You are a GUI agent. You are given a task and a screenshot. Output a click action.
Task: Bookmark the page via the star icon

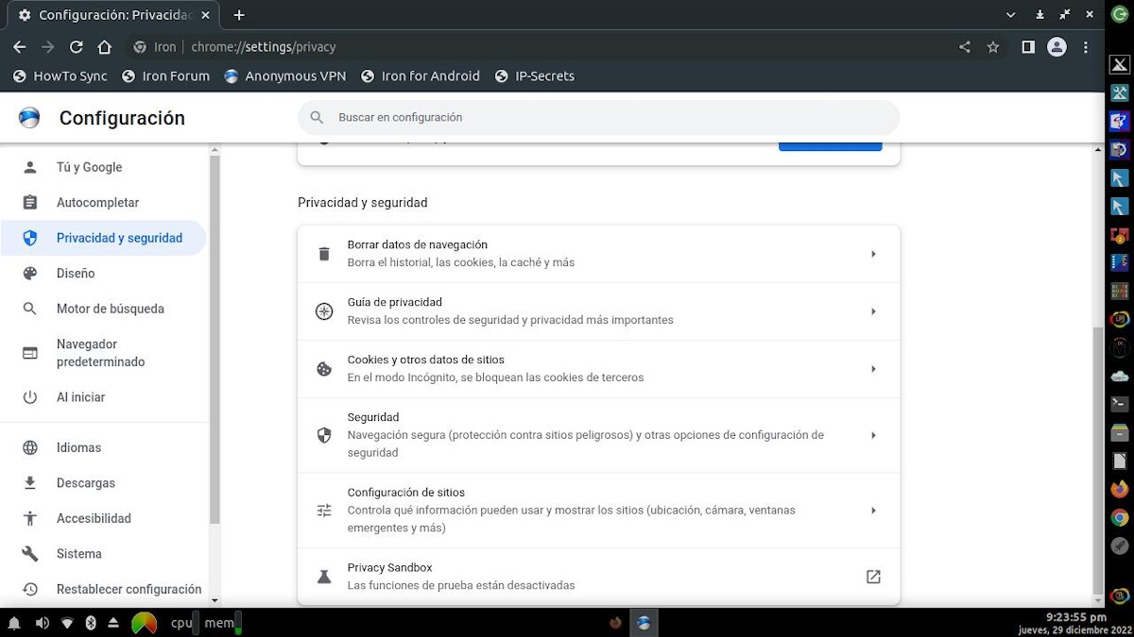coord(993,46)
